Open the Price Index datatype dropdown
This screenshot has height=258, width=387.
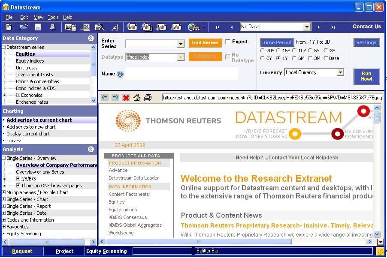pyautogui.click(x=181, y=57)
